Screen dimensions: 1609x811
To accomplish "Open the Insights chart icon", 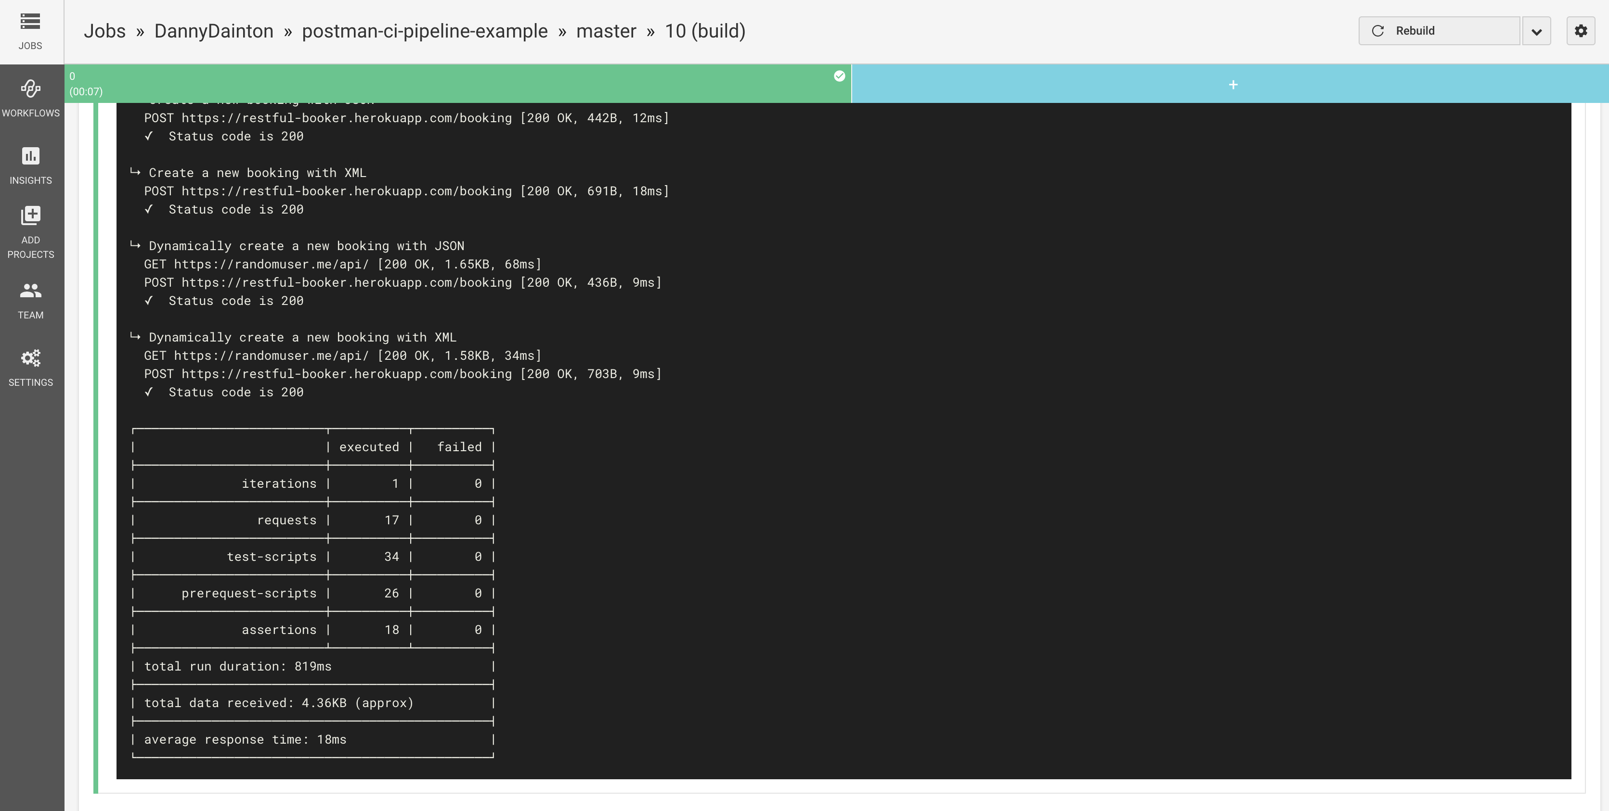I will tap(31, 155).
